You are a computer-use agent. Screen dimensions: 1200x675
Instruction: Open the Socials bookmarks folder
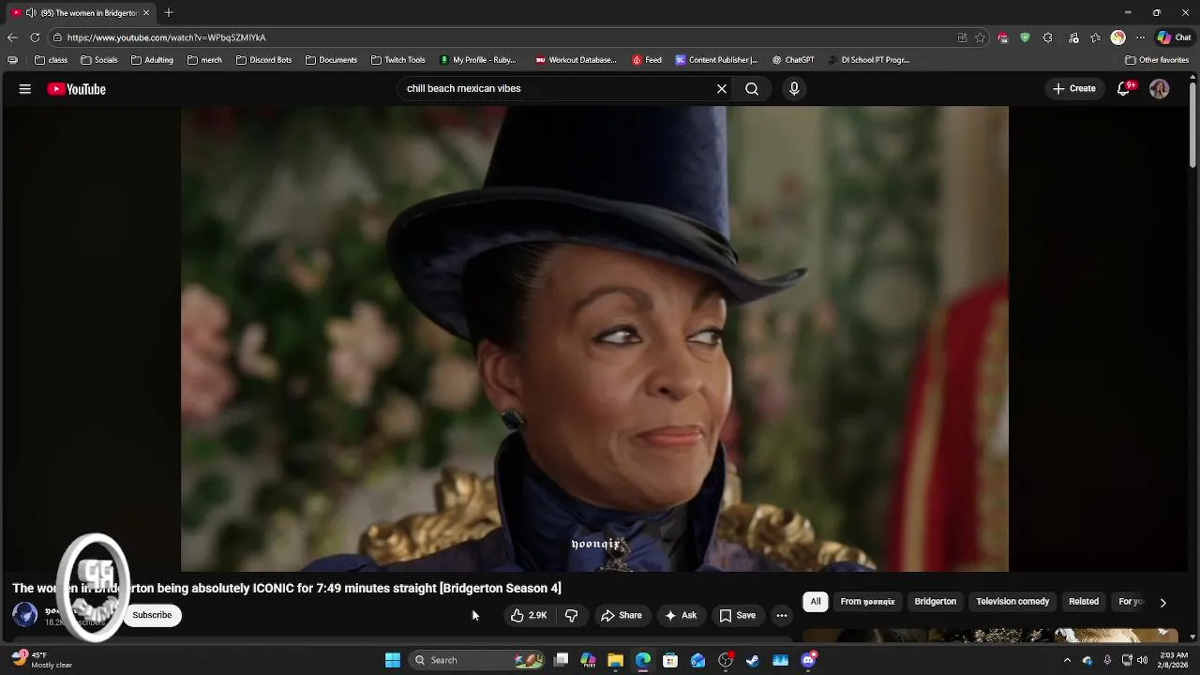click(x=98, y=60)
